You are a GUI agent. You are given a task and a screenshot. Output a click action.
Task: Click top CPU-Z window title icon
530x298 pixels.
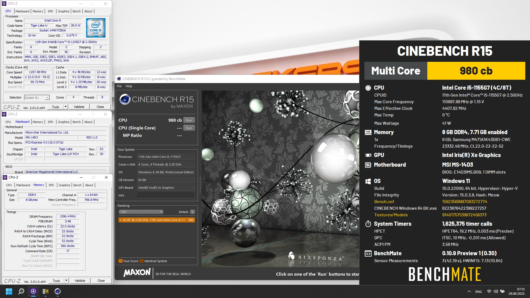click(x=4, y=4)
